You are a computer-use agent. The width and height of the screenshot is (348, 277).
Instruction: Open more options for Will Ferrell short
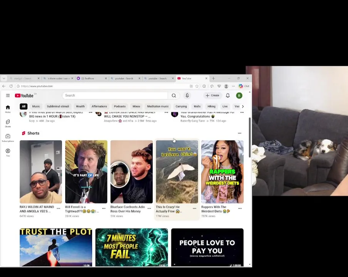pyautogui.click(x=104, y=209)
